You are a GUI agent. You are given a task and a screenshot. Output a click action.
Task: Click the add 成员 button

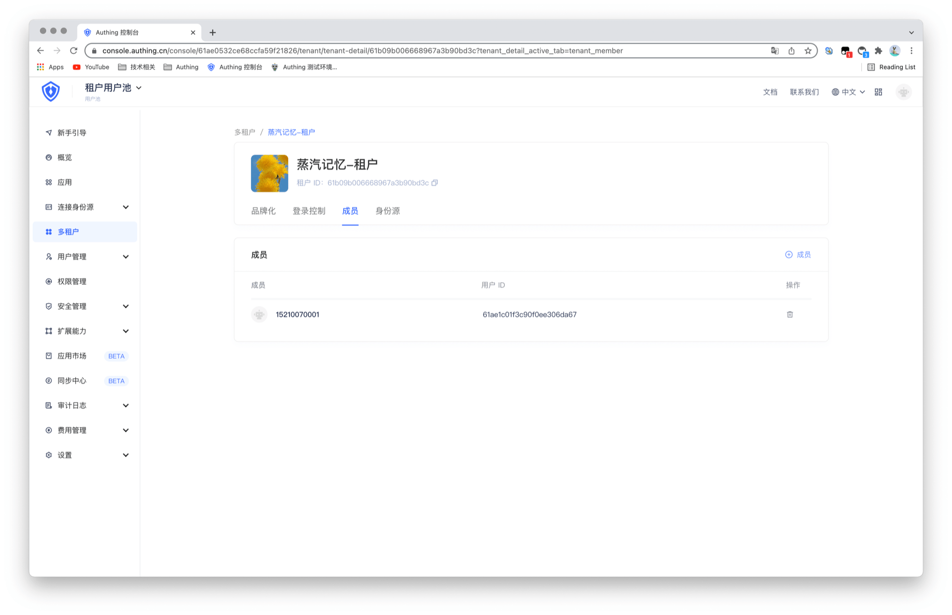798,255
